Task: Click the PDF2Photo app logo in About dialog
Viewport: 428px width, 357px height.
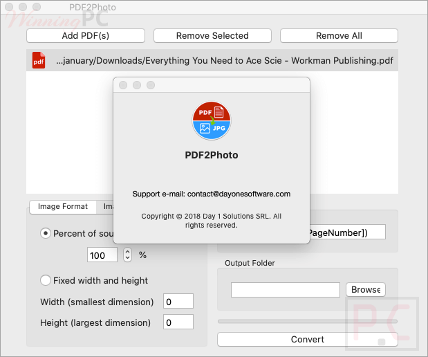Action: (212, 121)
